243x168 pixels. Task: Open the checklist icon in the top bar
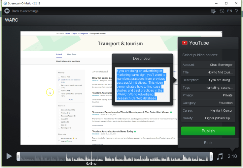pyautogui.click(x=213, y=11)
